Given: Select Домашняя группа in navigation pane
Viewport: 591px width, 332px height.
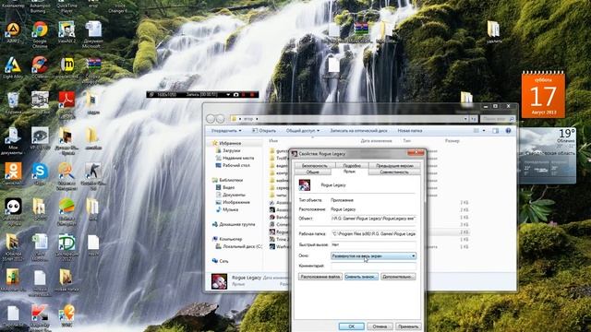Looking at the screenshot, I should pyautogui.click(x=234, y=224).
